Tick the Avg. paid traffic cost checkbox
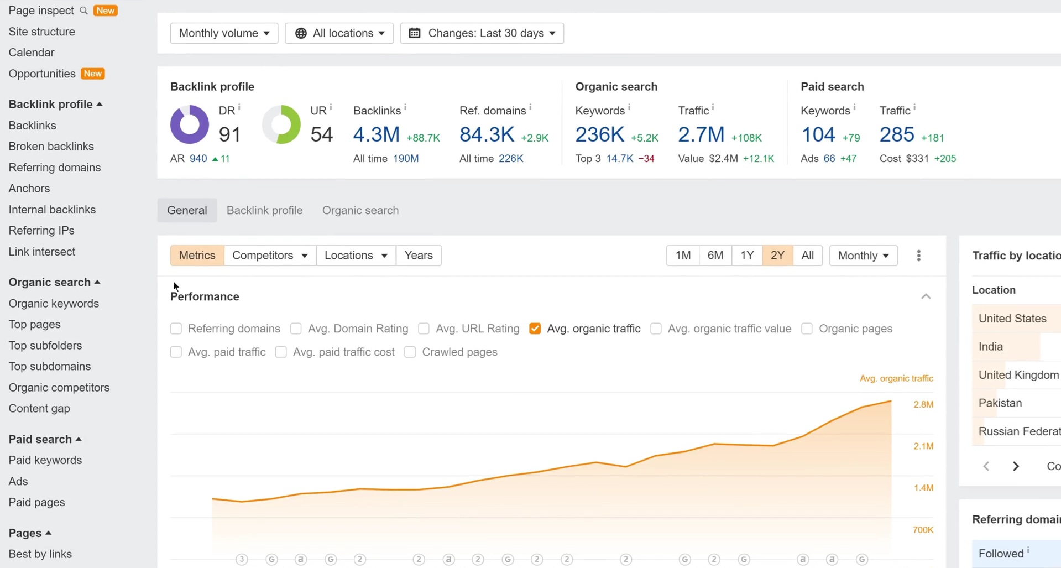The width and height of the screenshot is (1061, 568). [281, 352]
